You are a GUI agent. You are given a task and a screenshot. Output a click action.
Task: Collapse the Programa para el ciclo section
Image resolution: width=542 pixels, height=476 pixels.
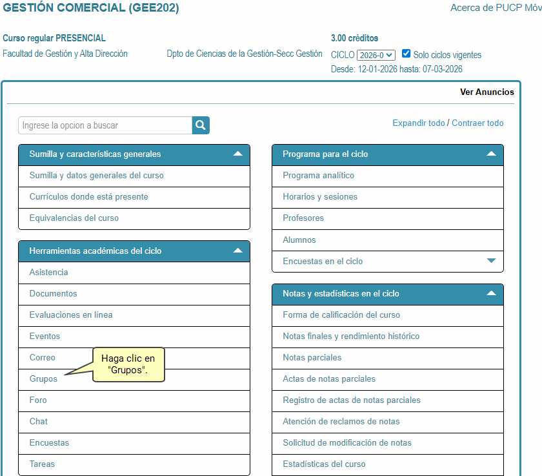tap(491, 154)
